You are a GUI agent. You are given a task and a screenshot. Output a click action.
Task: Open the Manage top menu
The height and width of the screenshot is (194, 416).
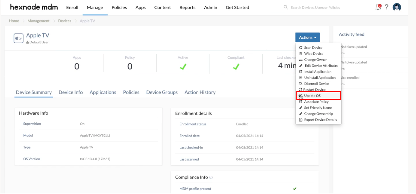pyautogui.click(x=95, y=7)
